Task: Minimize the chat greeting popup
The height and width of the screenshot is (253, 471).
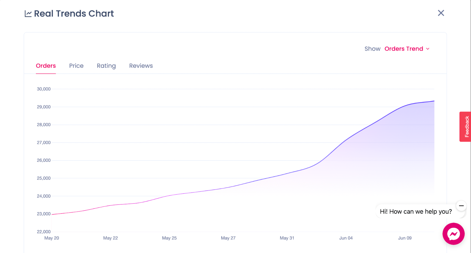Action: pos(461,206)
